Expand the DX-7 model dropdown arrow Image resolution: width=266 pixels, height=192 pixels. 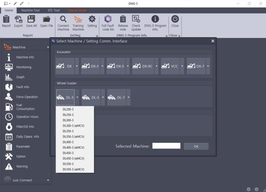tap(208, 66)
